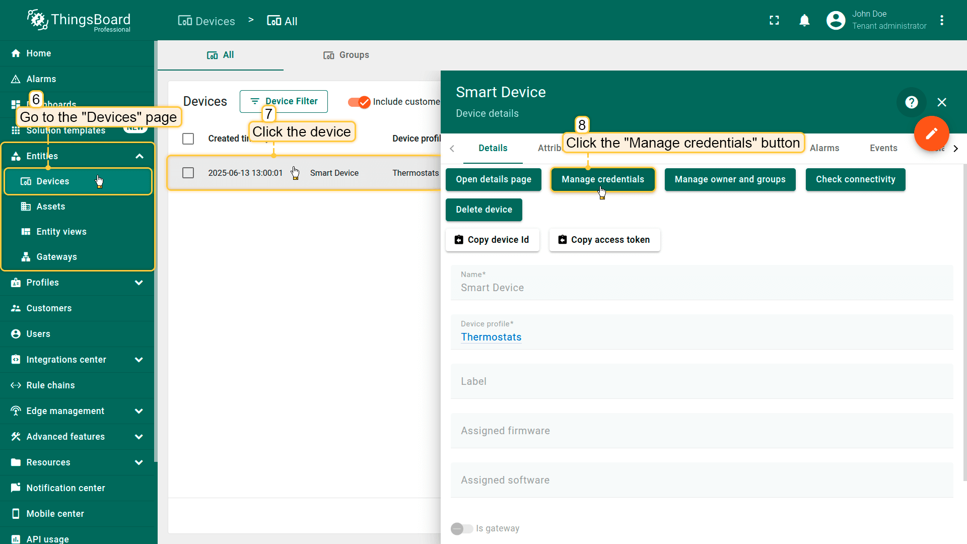967x544 pixels.
Task: Expand the Integrations center section
Action: 139,360
